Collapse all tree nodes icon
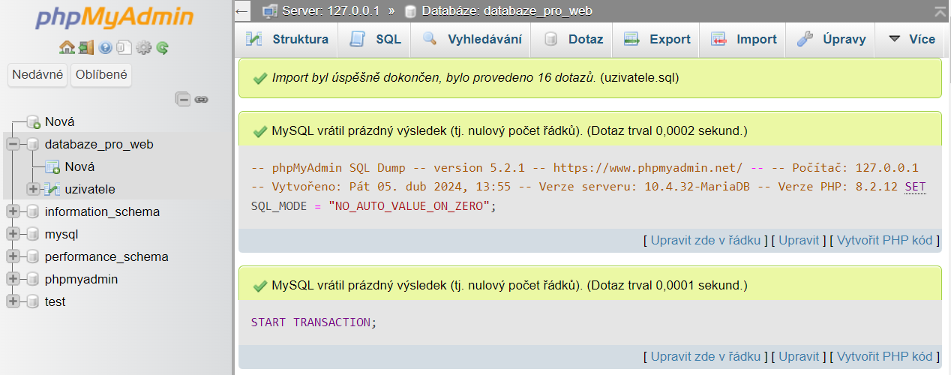The width and height of the screenshot is (951, 375). [183, 99]
